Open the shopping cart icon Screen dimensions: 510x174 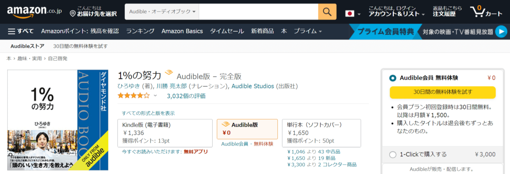[x=486, y=12]
